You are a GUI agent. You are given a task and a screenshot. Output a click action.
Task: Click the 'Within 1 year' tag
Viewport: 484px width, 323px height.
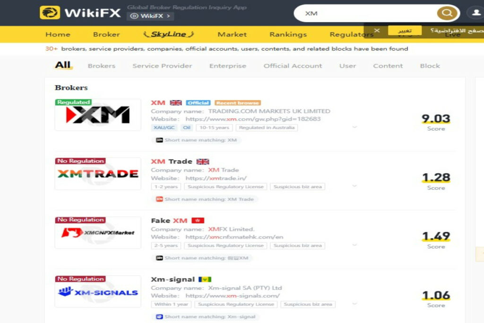[x=171, y=305]
